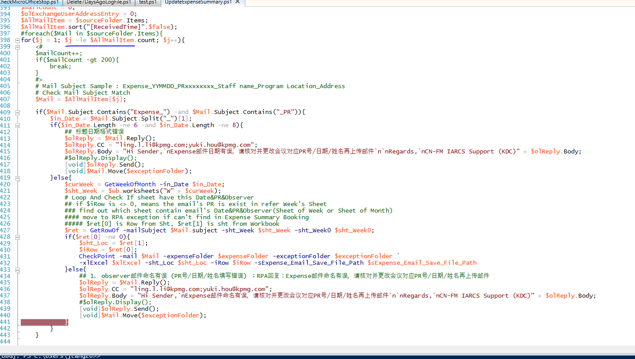Collapse the if block at line 409

point(18,112)
